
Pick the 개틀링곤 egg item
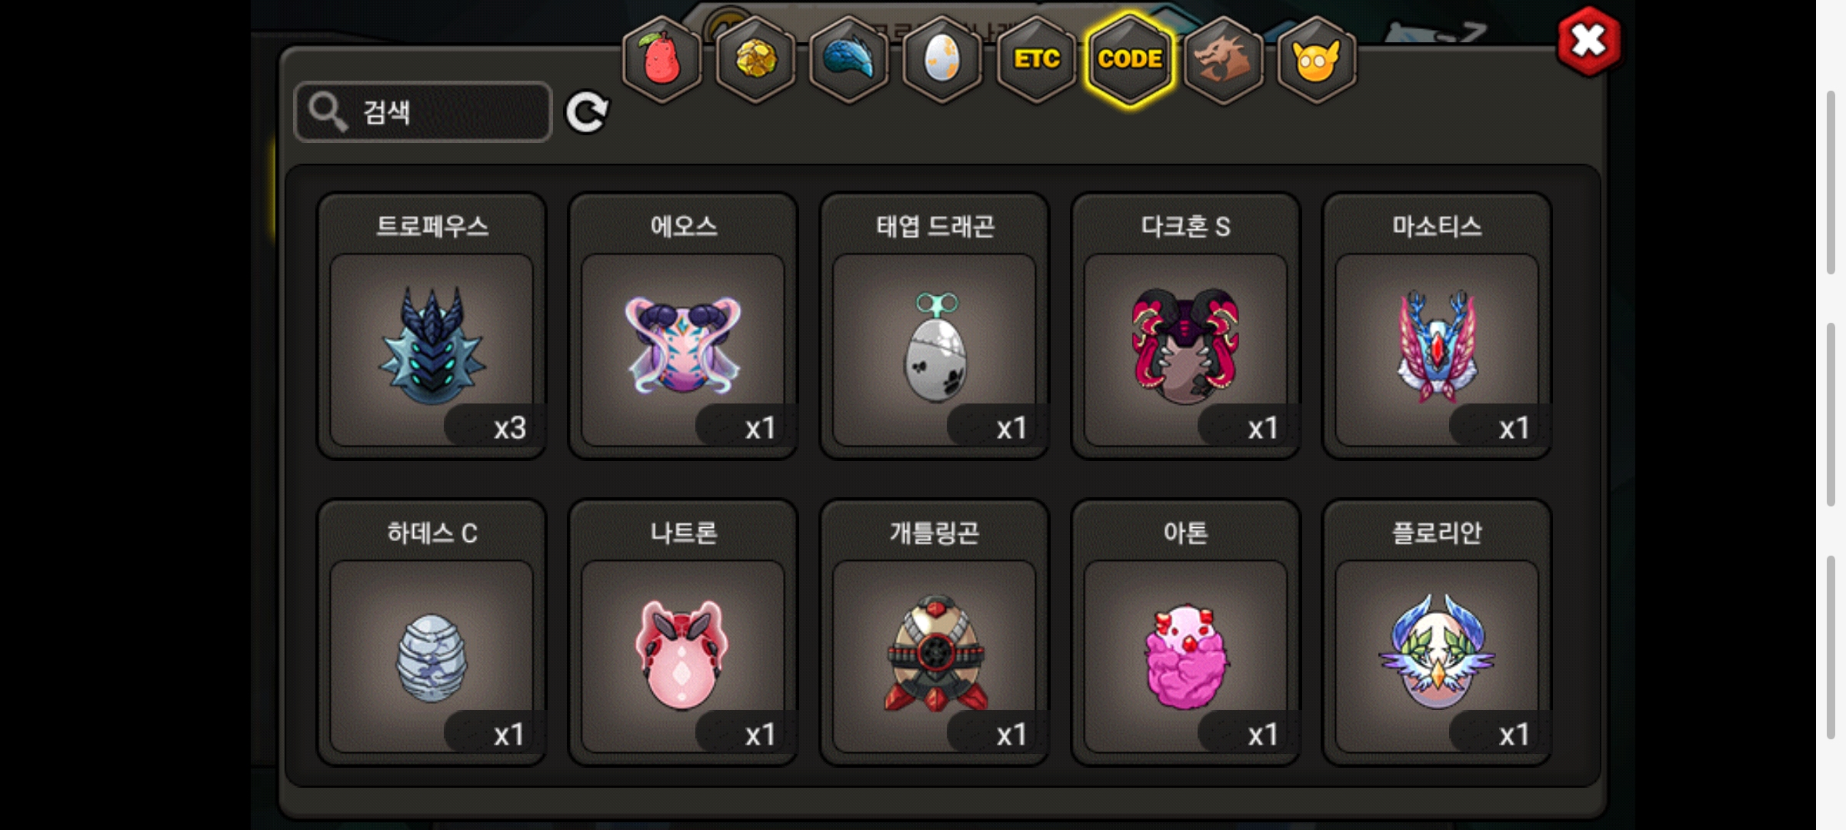click(935, 632)
